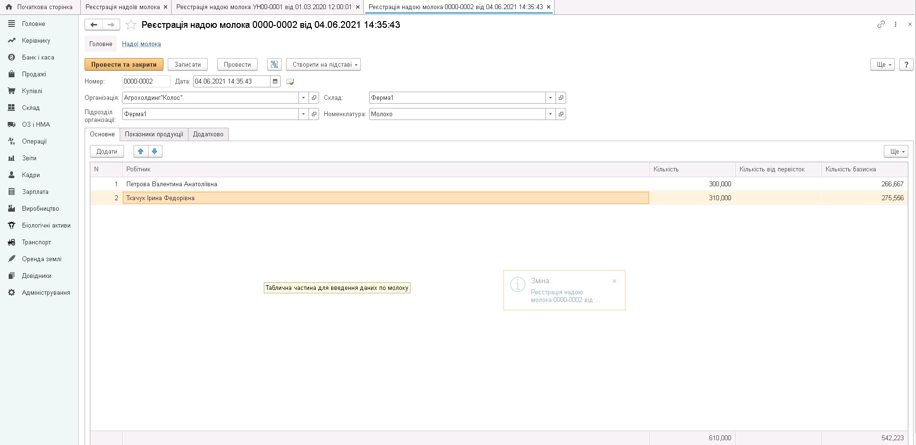Image resolution: width=916 pixels, height=445 pixels.
Task: Open the Організація field's linked record
Action: coord(314,98)
